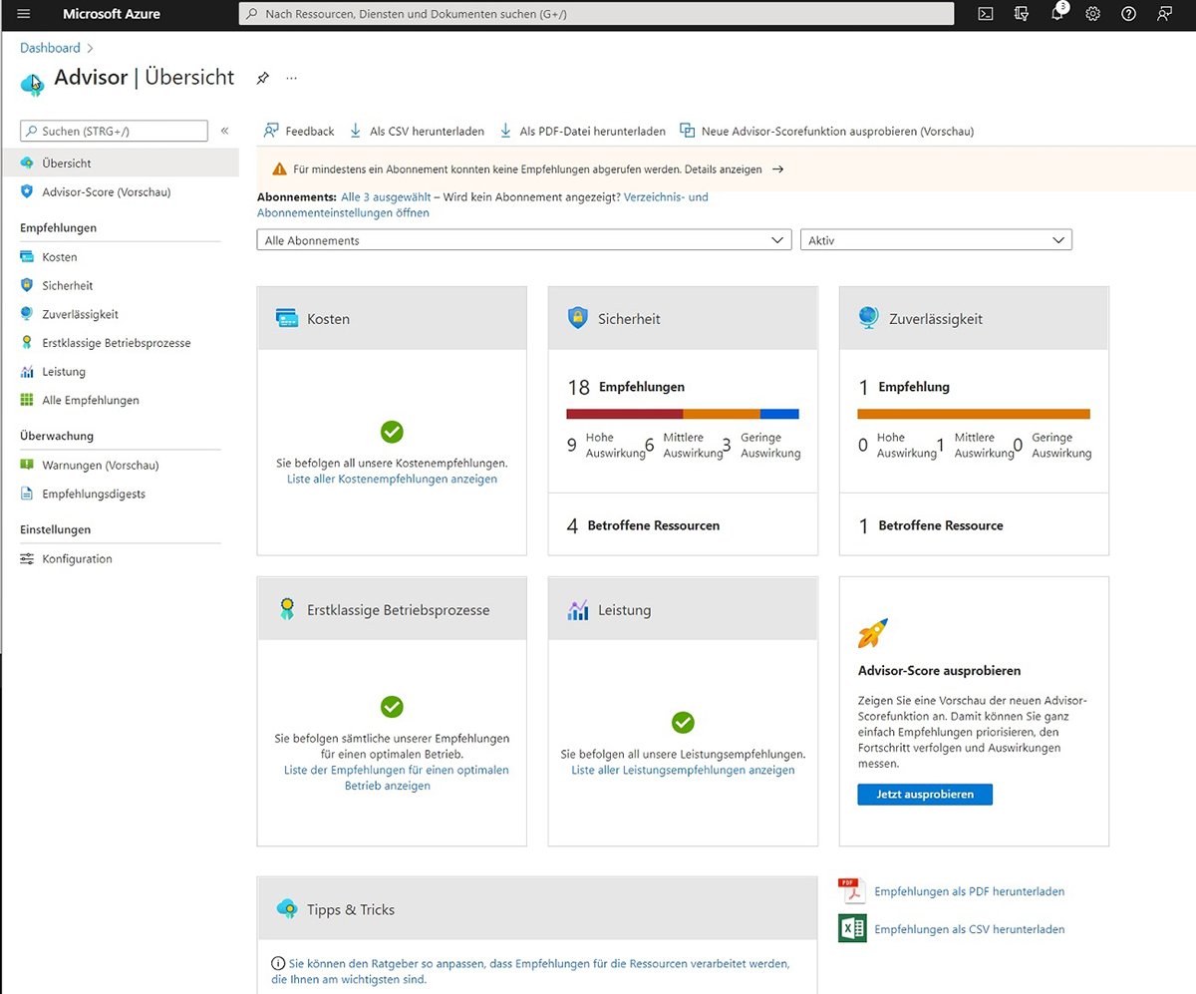The image size is (1196, 994).
Task: Click the Sicherheit impact color bar
Action: pos(683,413)
